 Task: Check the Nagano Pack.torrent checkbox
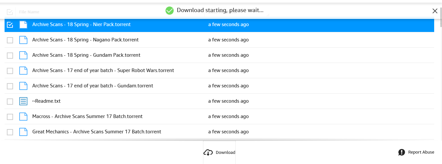[10, 40]
